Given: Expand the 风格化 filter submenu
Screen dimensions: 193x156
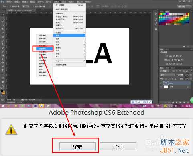Looking at the screenshot, I should (x=69, y=32).
